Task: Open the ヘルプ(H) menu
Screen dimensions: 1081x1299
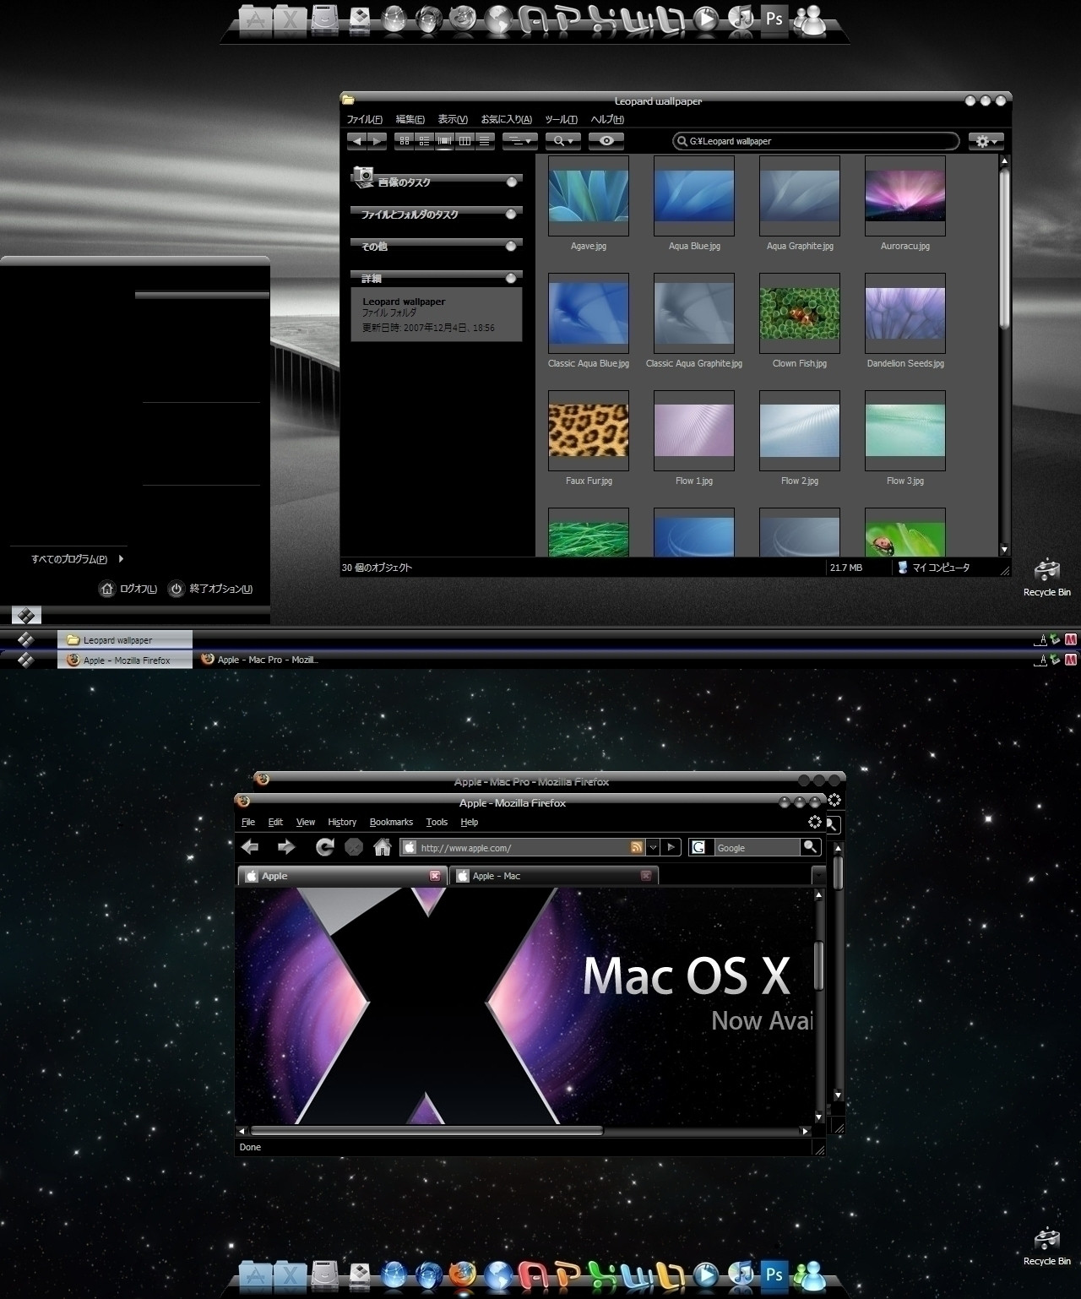Action: click(607, 119)
